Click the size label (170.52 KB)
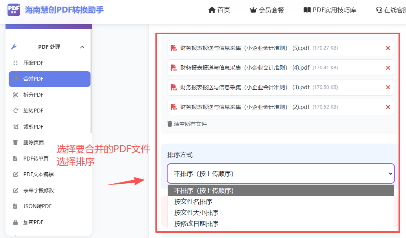Viewport: 406px width, 238px height. tap(325, 107)
